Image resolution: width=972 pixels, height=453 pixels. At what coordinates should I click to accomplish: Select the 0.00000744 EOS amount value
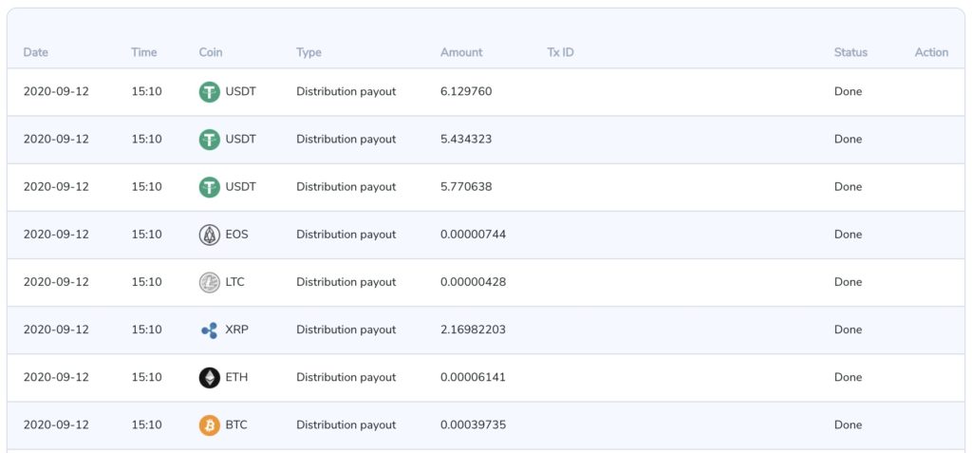tap(473, 235)
